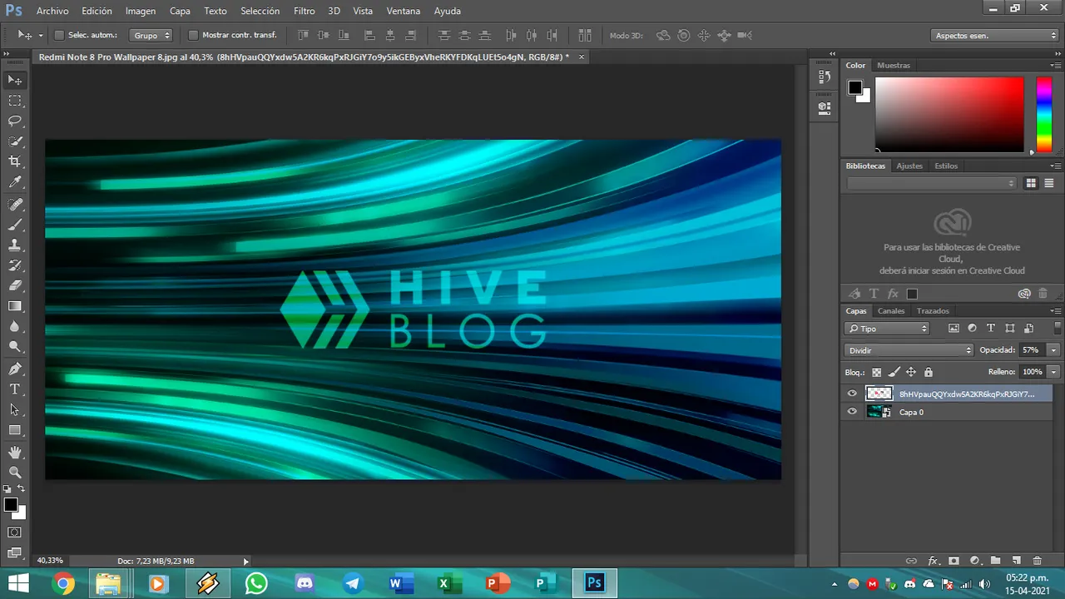Toggle Selec. autom. checkbox
Image resolution: width=1065 pixels, height=599 pixels.
pyautogui.click(x=59, y=35)
